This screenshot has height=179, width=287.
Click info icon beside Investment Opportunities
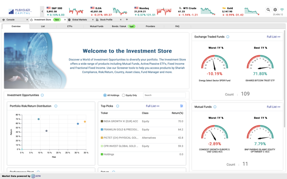click(42, 95)
